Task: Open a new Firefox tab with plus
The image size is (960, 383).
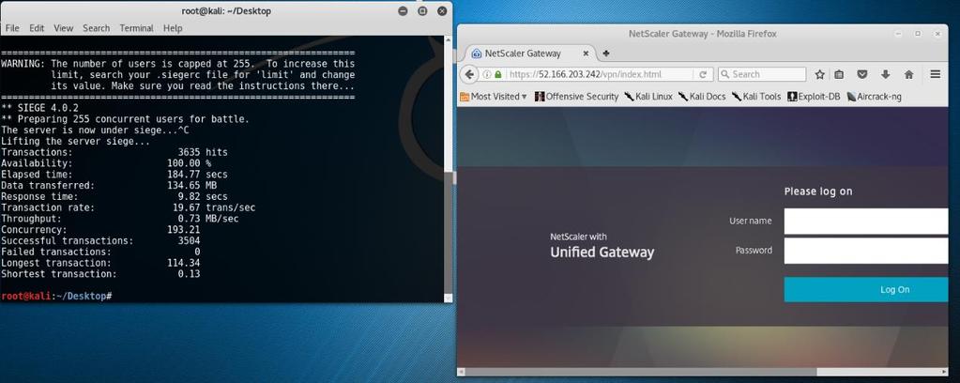Action: [606, 54]
